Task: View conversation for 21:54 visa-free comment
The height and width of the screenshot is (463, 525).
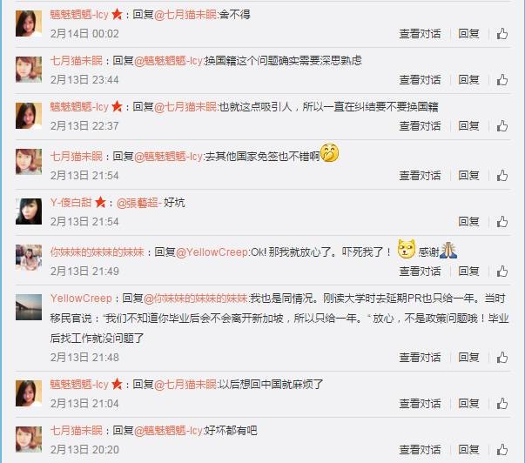Action: click(x=420, y=176)
